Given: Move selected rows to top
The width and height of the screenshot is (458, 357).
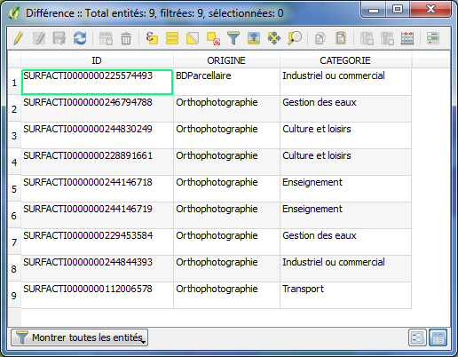Looking at the screenshot, I should (254, 38).
